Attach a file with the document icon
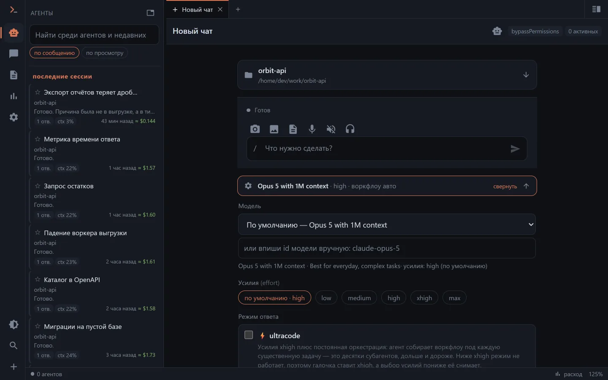Viewport: 608px width, 380px height. coord(293,129)
